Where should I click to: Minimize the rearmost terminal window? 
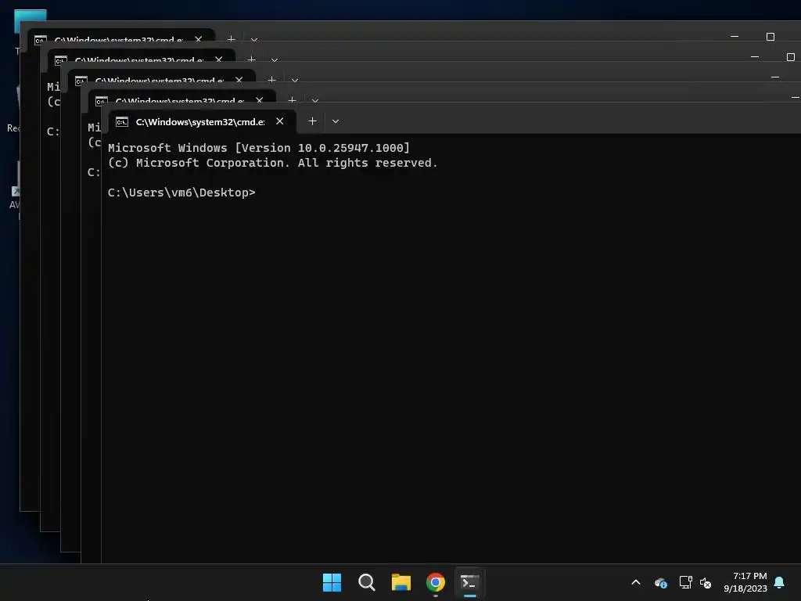[735, 36]
